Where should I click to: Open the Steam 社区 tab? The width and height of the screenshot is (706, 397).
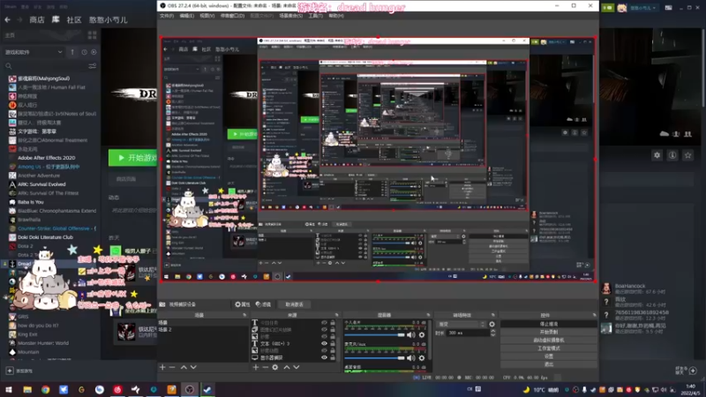tap(74, 19)
